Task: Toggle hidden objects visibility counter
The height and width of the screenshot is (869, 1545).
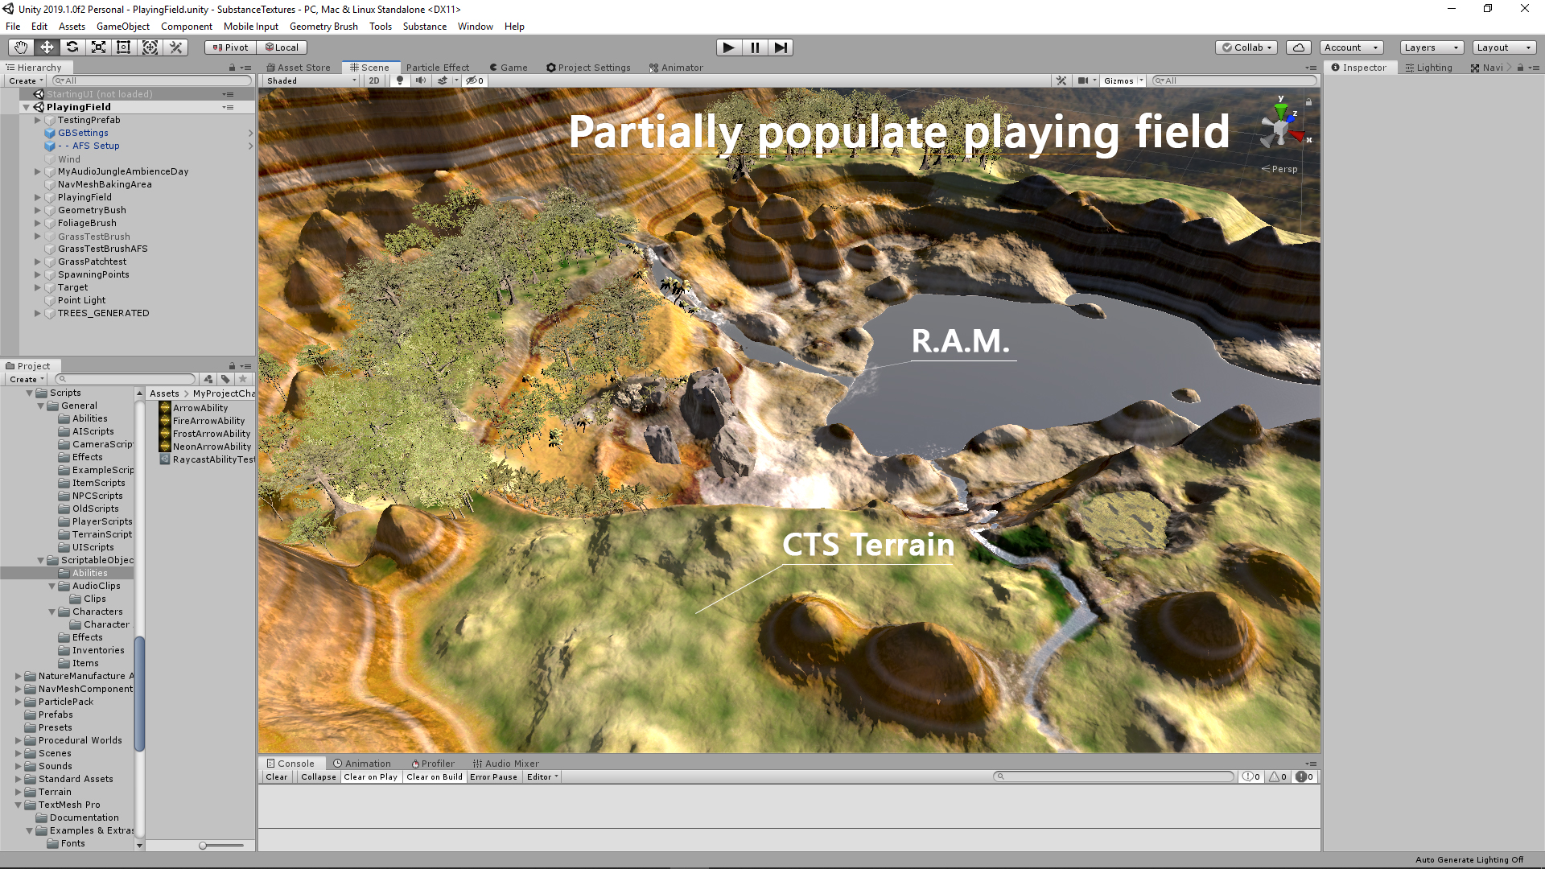Action: click(476, 80)
